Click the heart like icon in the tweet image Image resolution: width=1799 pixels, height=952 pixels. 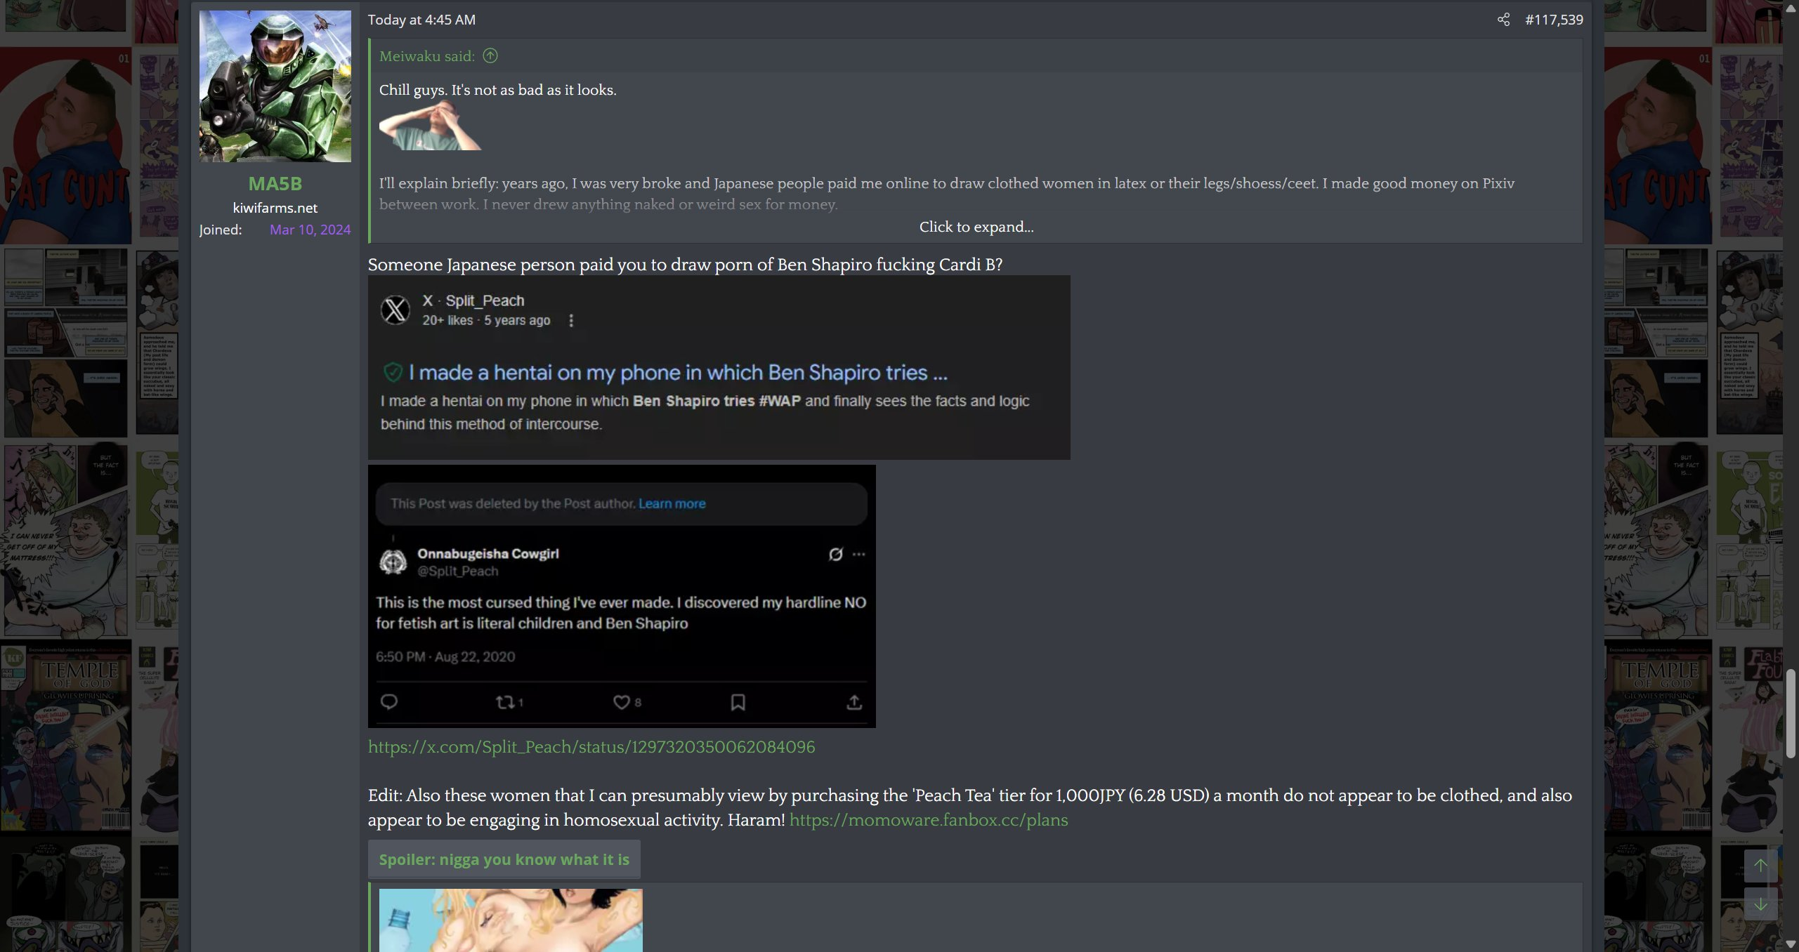tap(621, 702)
